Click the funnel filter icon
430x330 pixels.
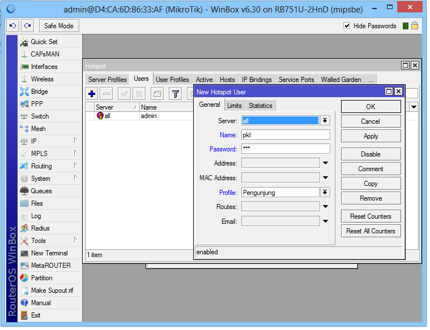(x=175, y=94)
